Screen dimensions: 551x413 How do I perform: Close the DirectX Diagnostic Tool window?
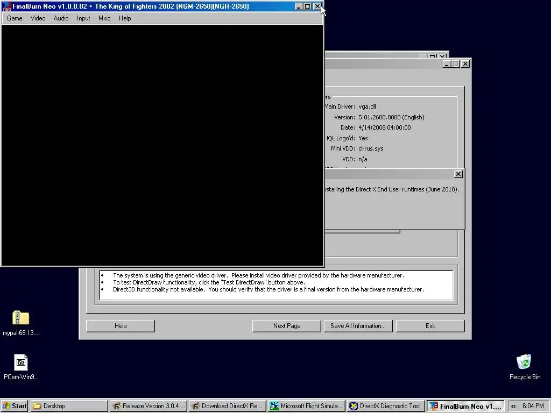pyautogui.click(x=465, y=64)
